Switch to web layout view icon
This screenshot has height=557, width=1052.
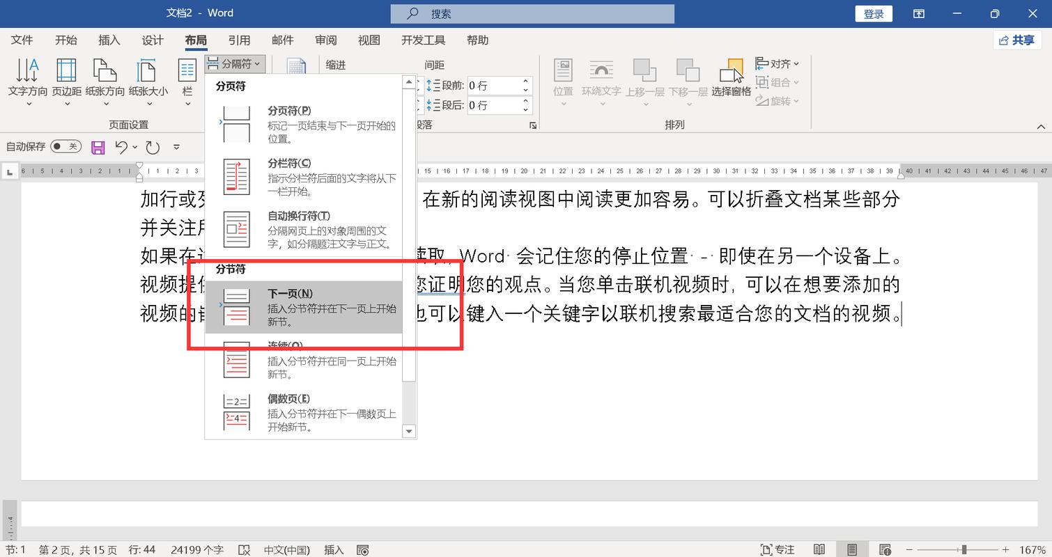click(885, 550)
